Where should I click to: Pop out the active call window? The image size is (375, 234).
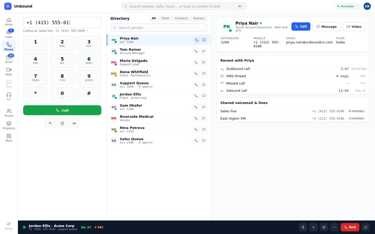[366, 227]
